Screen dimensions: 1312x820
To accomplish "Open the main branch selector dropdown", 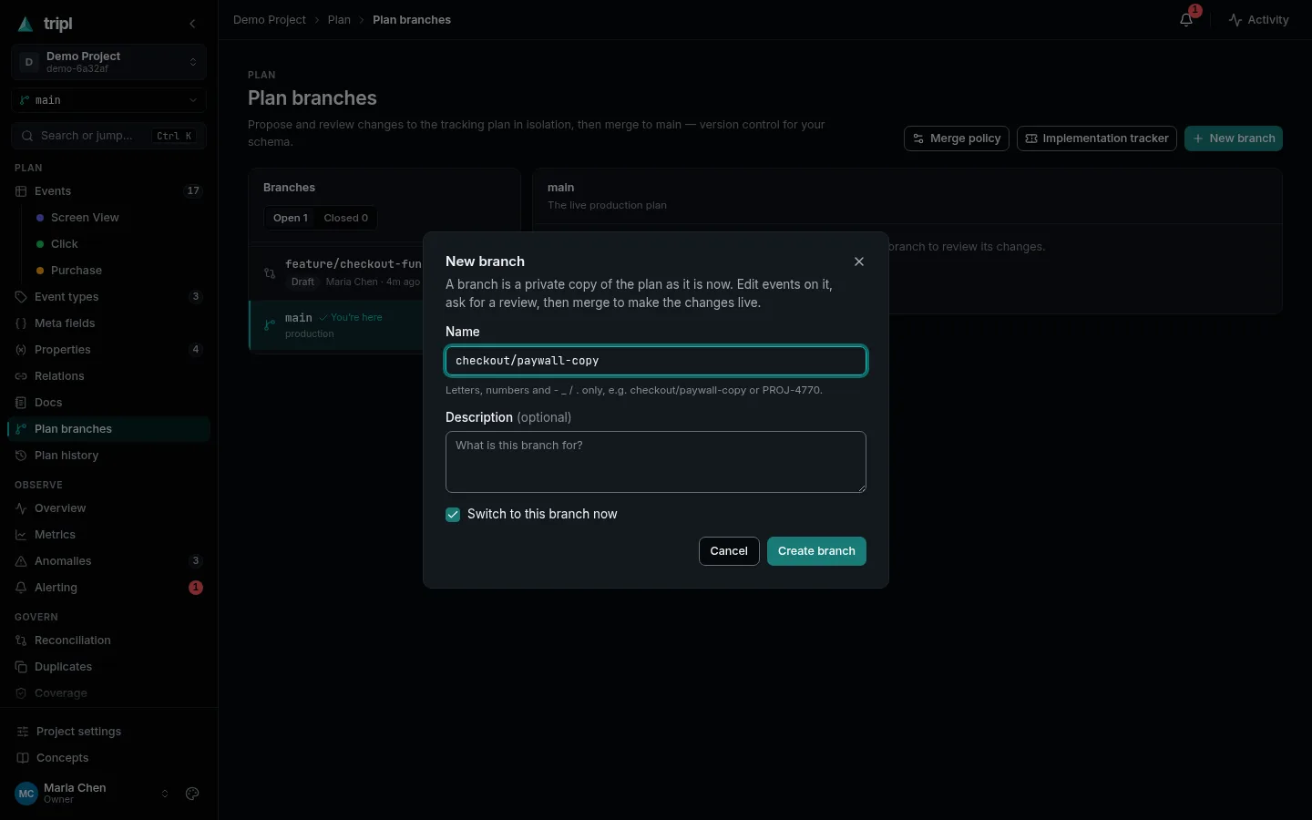I will [109, 100].
